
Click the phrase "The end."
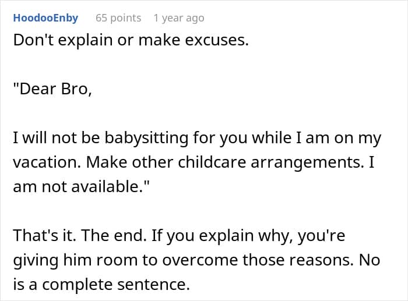[x=114, y=235]
